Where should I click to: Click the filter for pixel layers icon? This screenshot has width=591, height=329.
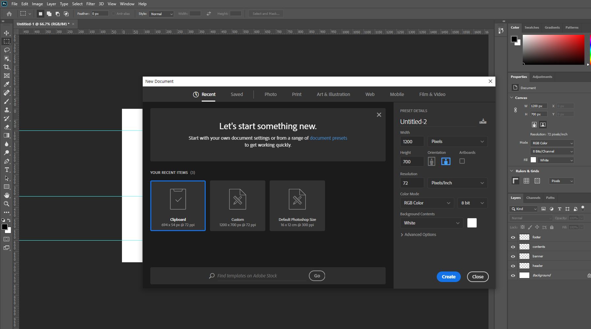click(x=544, y=209)
